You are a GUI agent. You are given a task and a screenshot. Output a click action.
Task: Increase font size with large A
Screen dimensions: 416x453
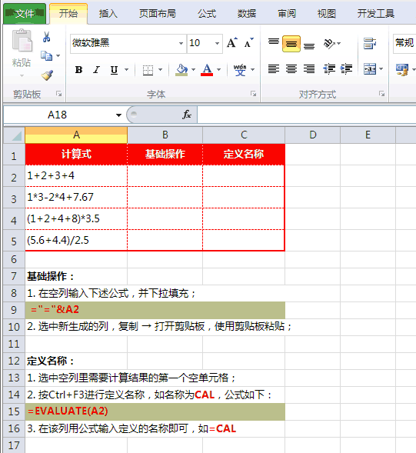[232, 43]
